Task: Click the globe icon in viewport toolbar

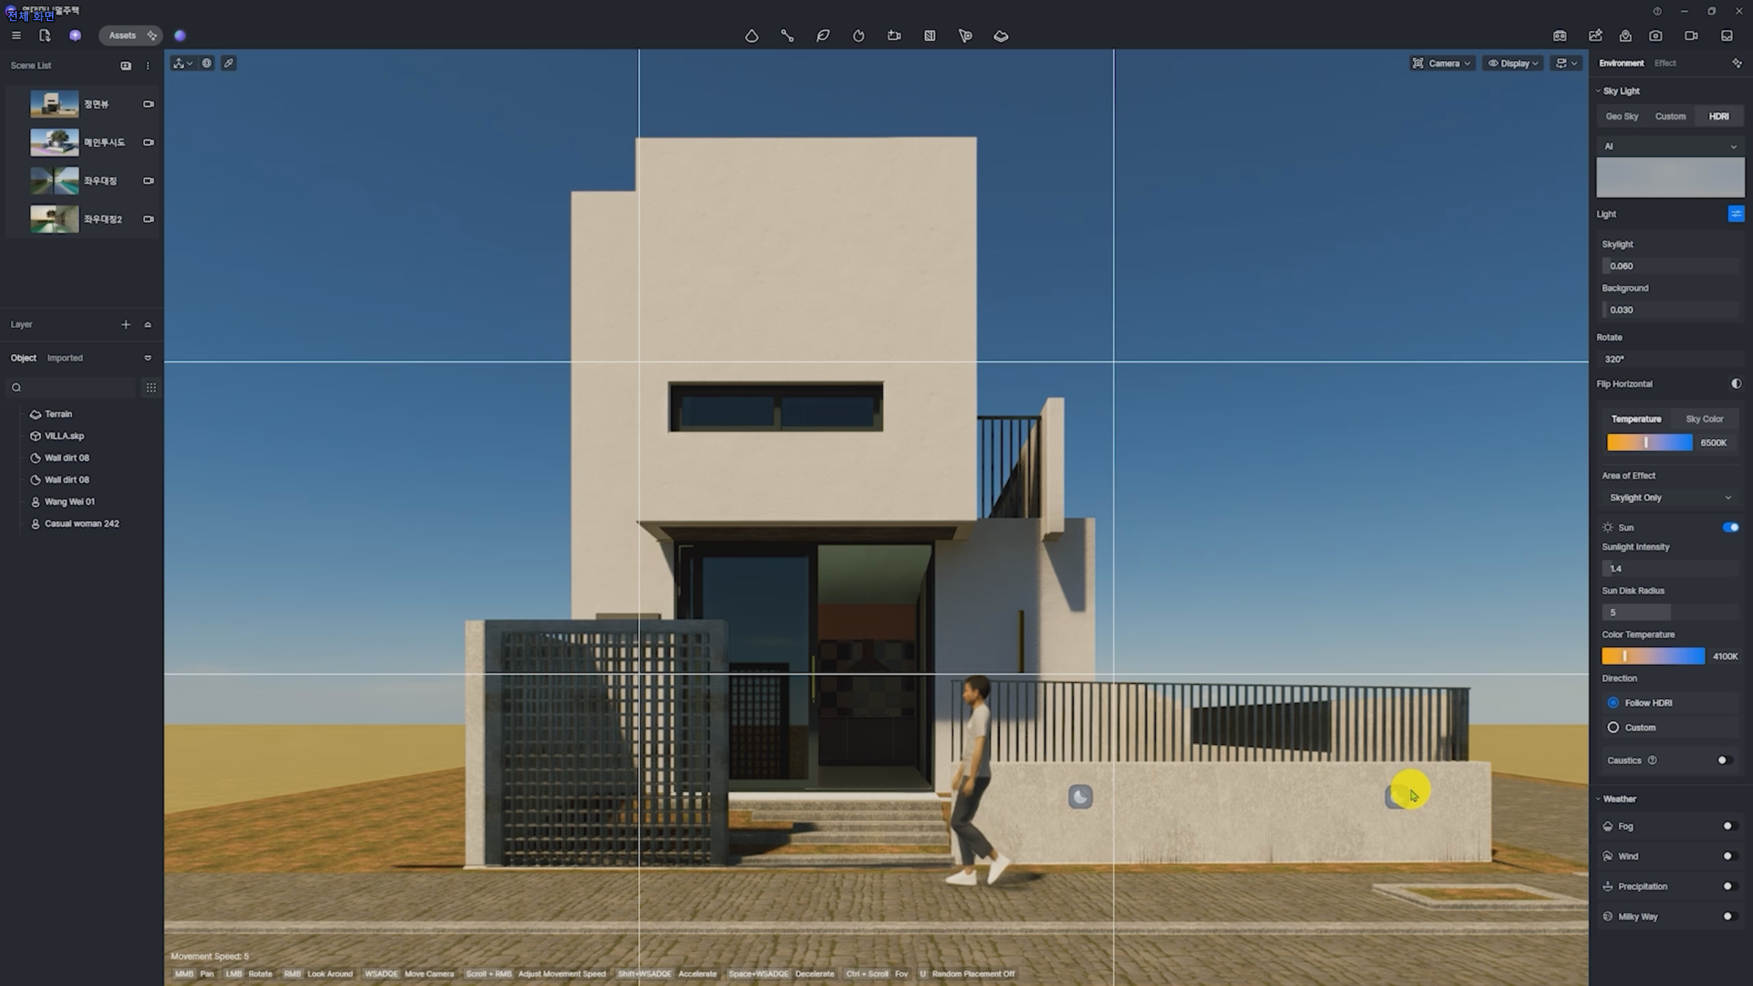Action: tap(207, 64)
